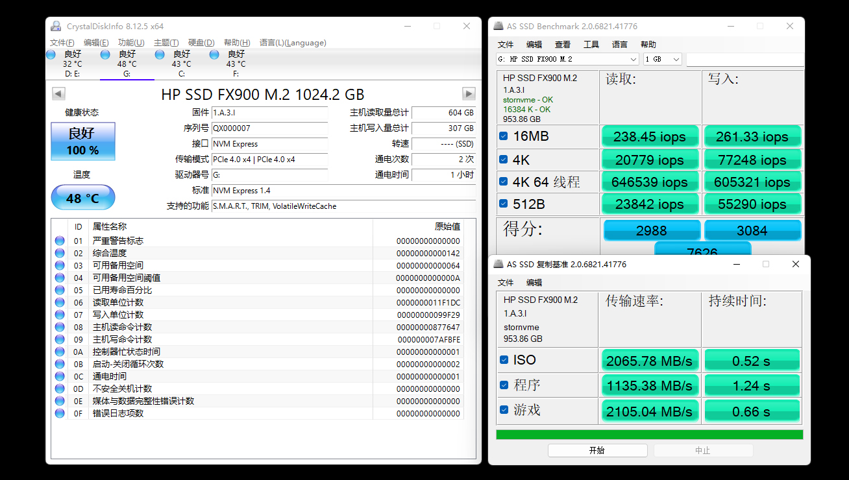Click status orb for attribute 02
The width and height of the screenshot is (849, 480).
click(x=60, y=253)
